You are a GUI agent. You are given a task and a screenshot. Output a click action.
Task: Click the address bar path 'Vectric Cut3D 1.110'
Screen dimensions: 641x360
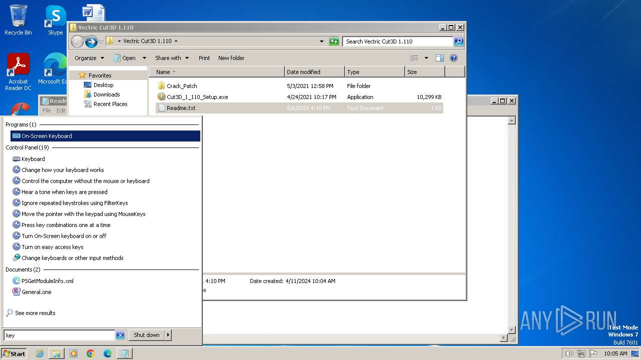pyautogui.click(x=147, y=41)
